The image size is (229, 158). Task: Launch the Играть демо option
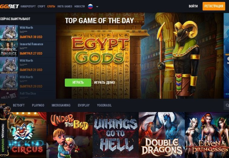105,83
